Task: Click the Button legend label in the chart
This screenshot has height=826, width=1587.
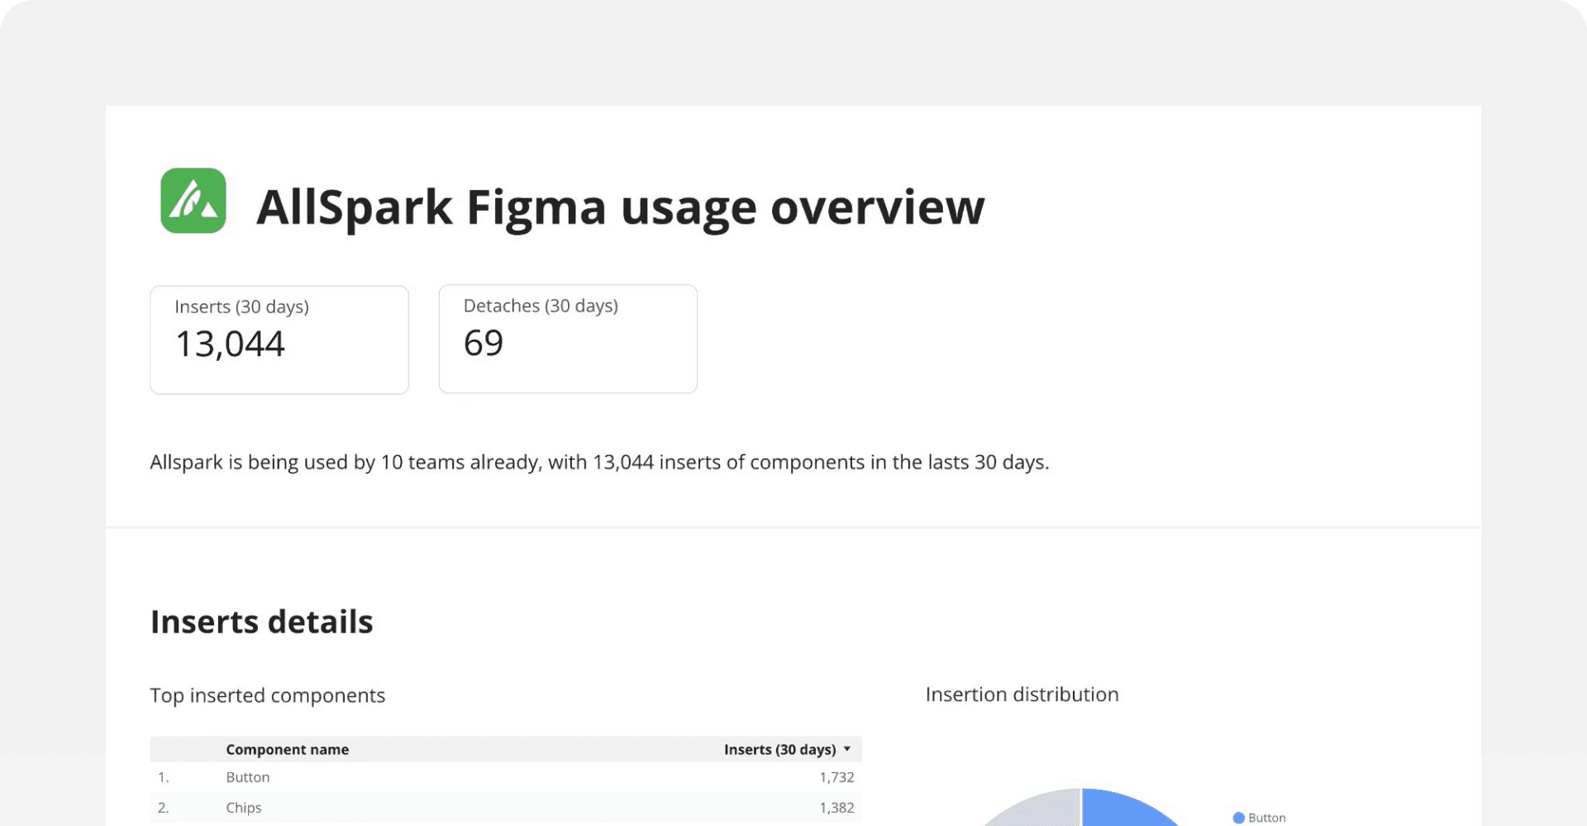Action: click(x=1266, y=818)
